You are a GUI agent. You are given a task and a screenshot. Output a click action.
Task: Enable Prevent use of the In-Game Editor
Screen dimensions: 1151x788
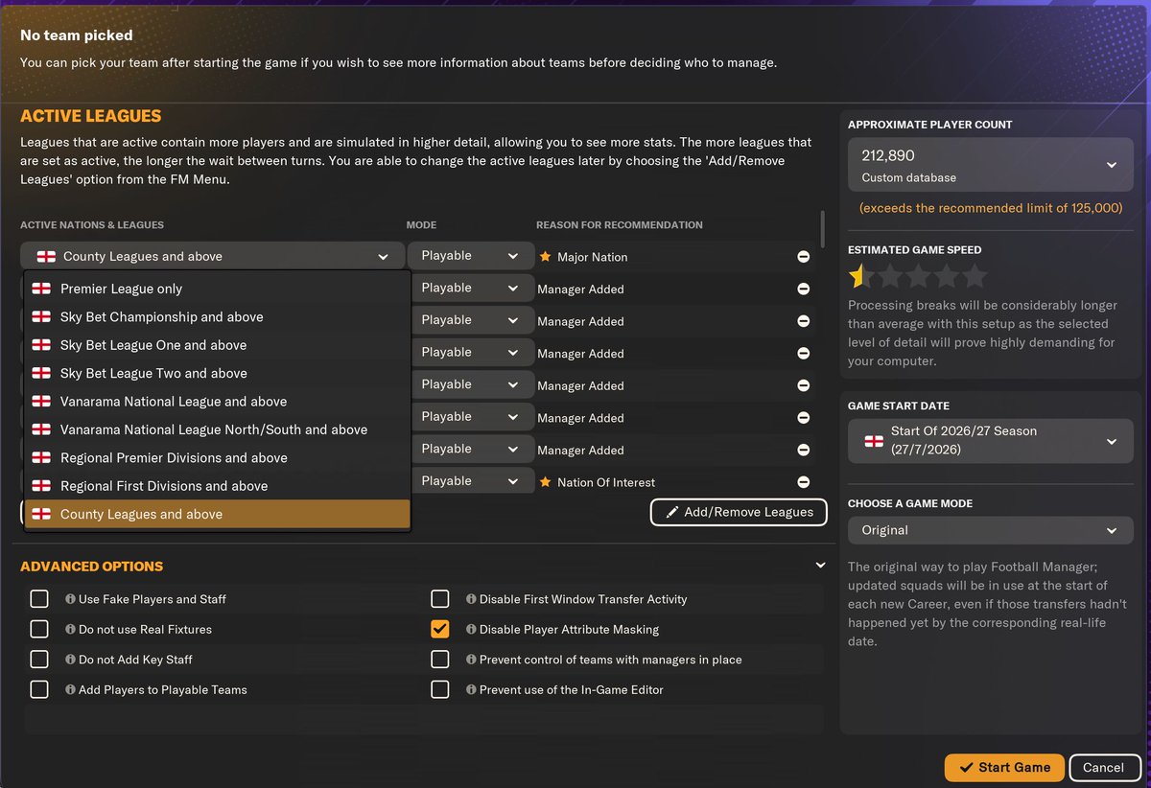(440, 689)
